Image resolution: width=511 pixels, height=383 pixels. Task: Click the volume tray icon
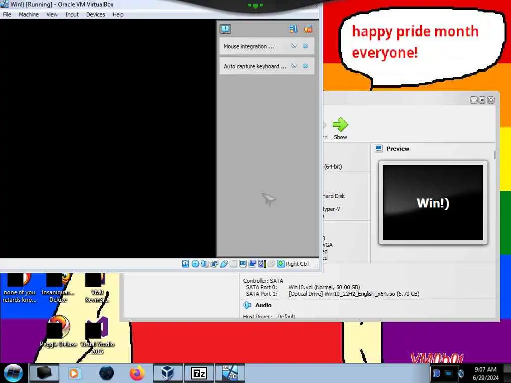461,373
